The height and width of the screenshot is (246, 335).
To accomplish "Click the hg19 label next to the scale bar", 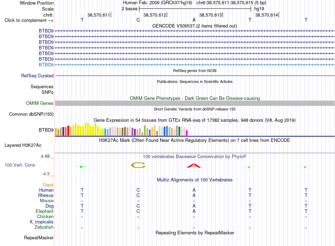I will pos(259,9).
